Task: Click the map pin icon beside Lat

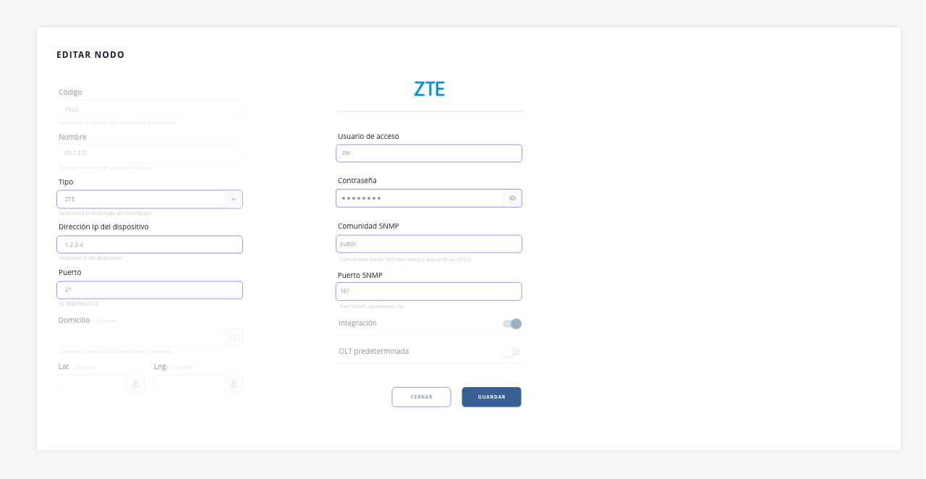Action: point(135,383)
